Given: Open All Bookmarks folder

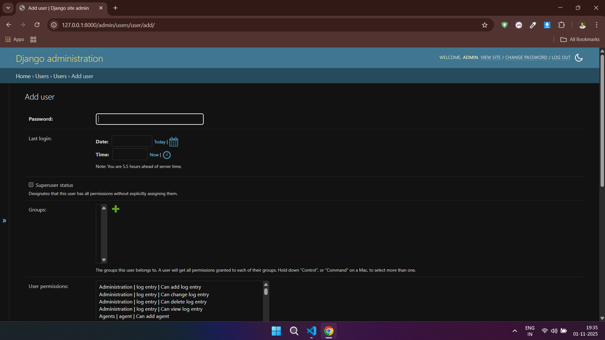Looking at the screenshot, I should coord(580,39).
